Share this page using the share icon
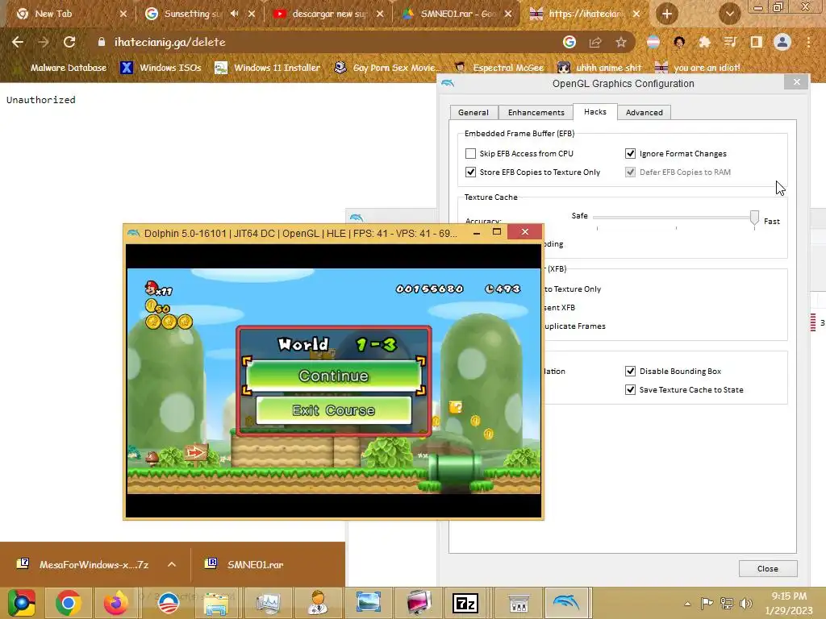 point(595,42)
